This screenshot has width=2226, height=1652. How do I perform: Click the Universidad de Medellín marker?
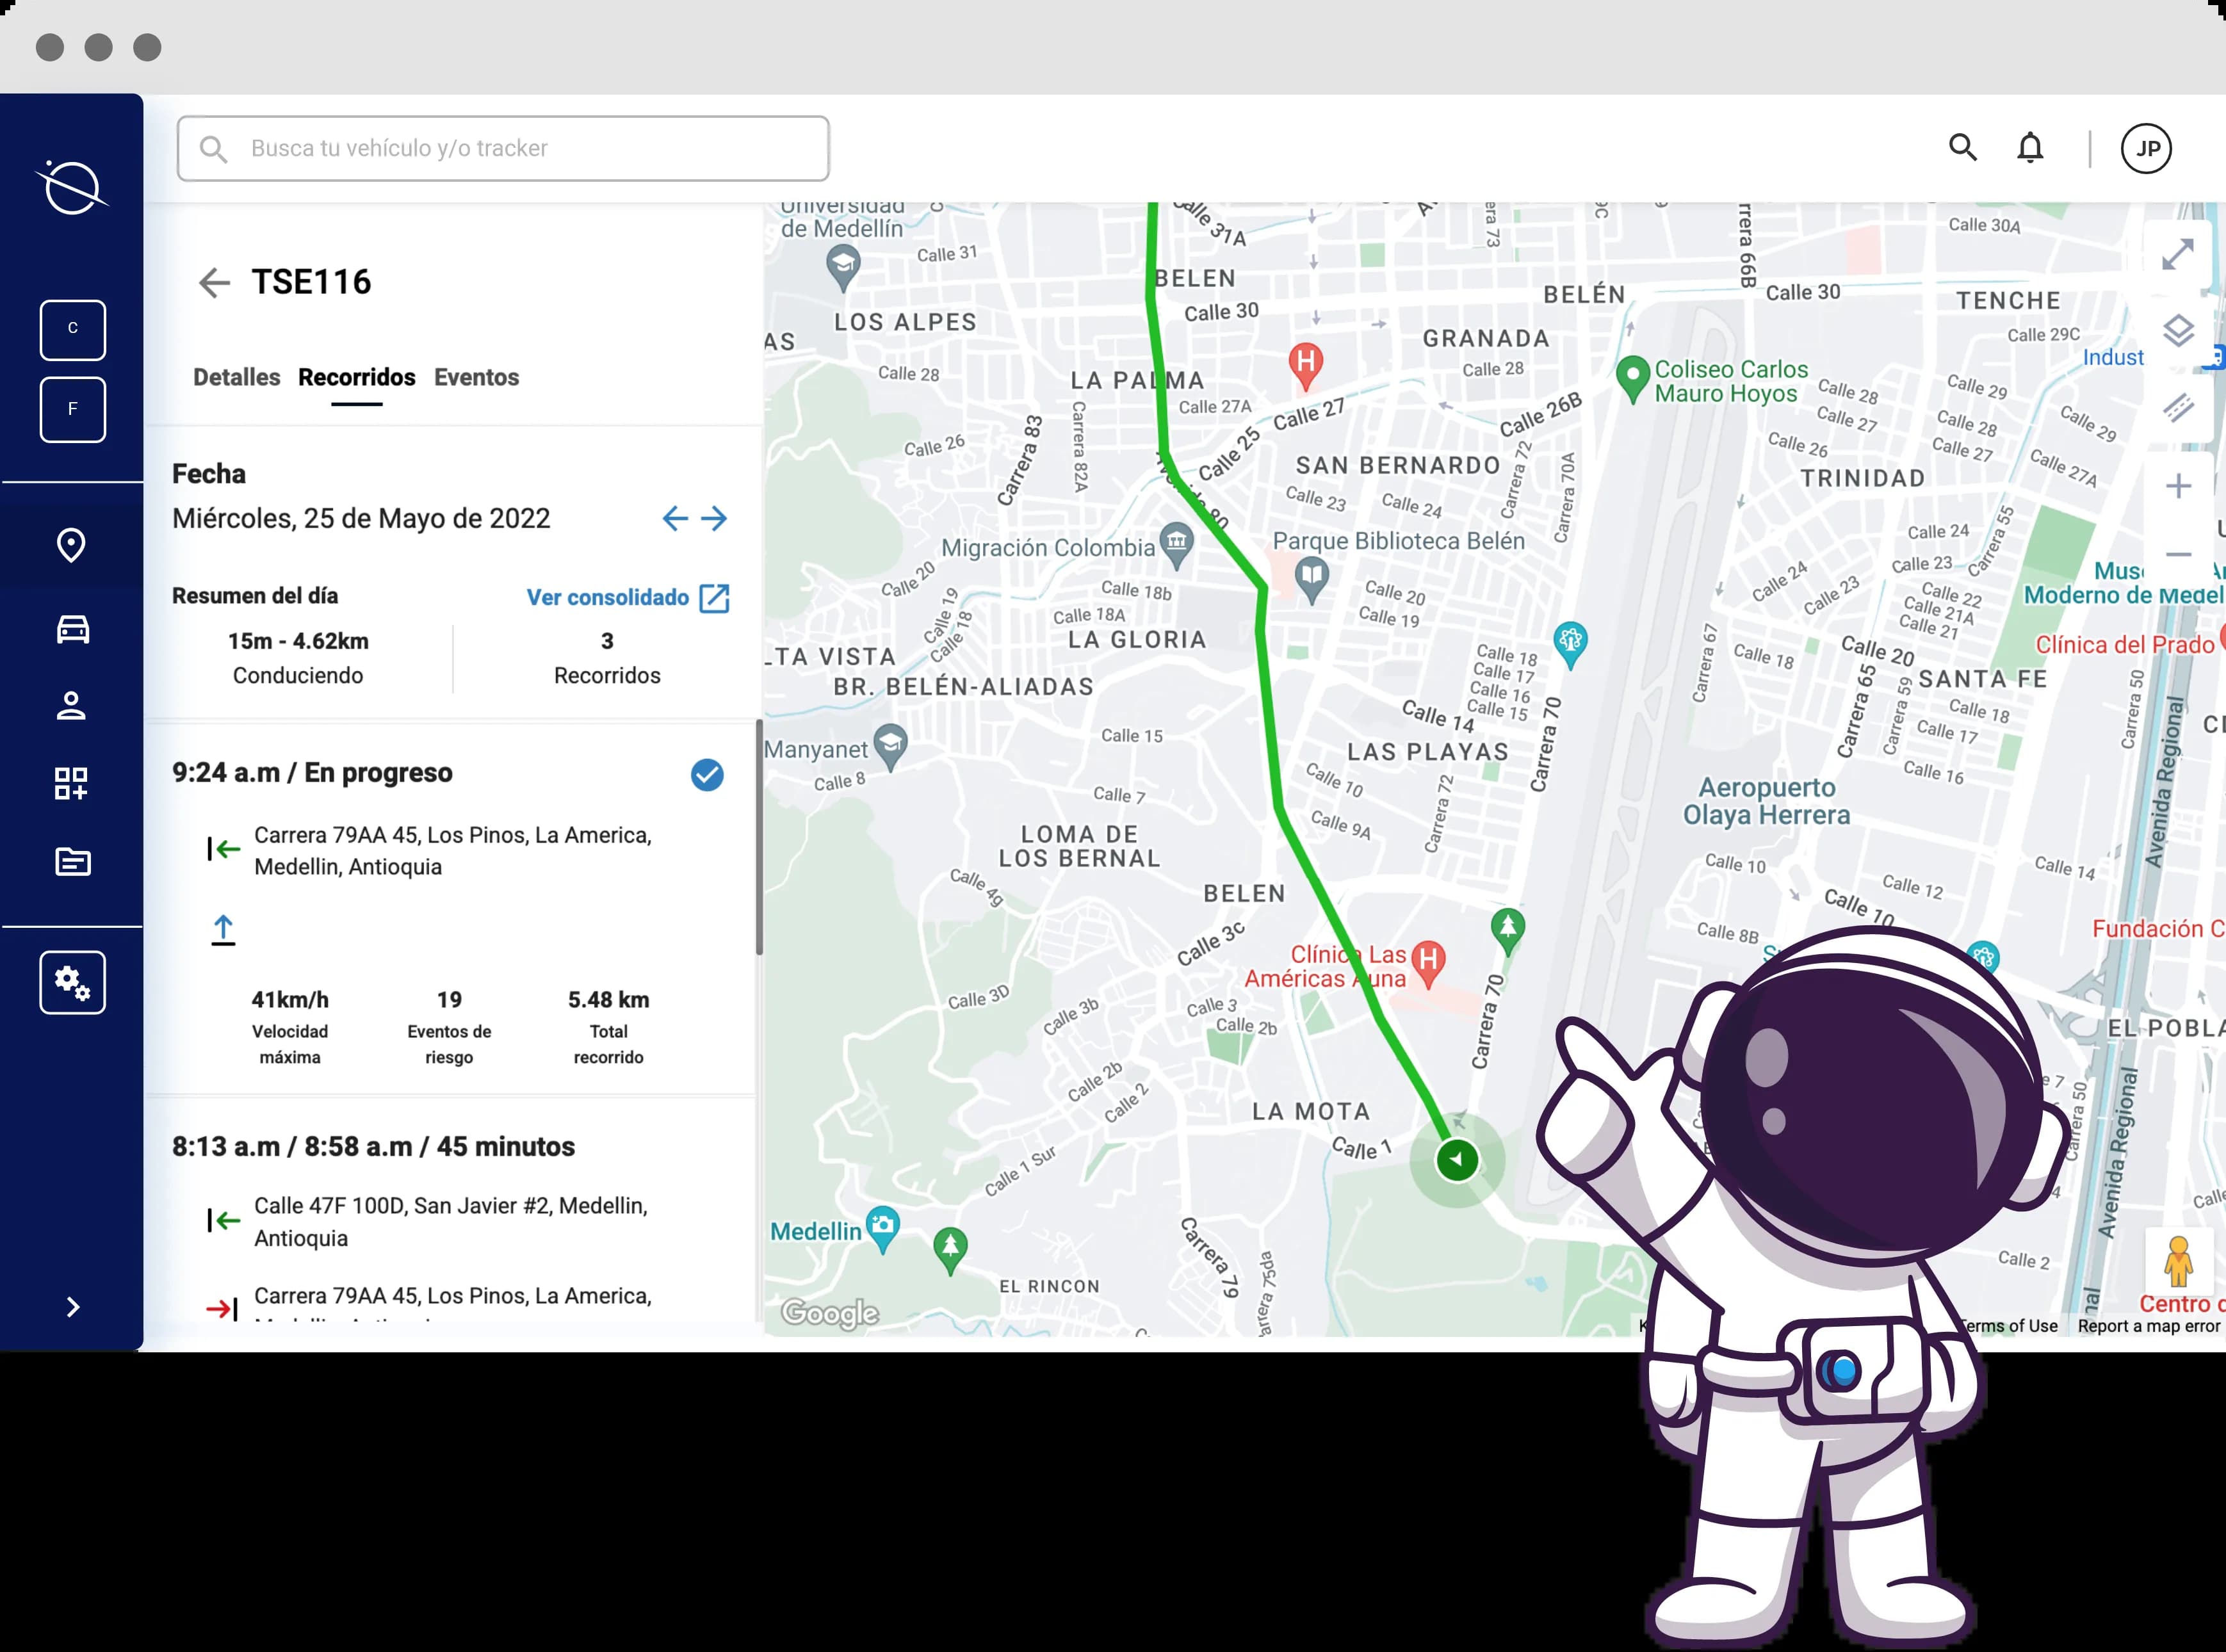click(x=844, y=268)
